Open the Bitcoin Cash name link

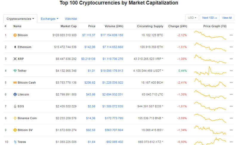(x=27, y=82)
